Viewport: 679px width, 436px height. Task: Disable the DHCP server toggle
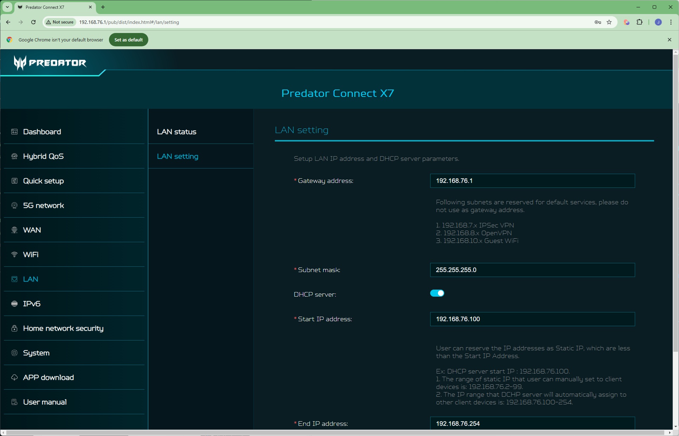coord(437,293)
